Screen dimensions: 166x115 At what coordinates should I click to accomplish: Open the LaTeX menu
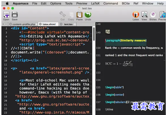click(95, 4)
